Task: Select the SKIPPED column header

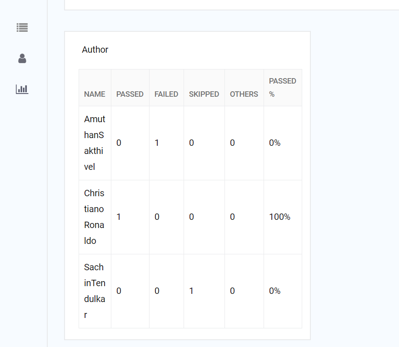Action: [x=204, y=94]
